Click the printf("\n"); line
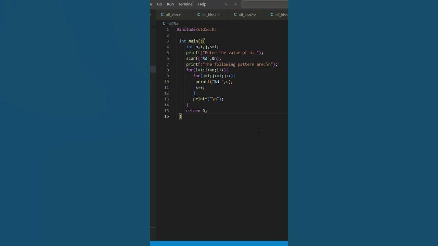 [208, 99]
